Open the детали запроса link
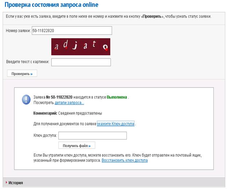The height and width of the screenshot is (189, 227). click(x=69, y=103)
